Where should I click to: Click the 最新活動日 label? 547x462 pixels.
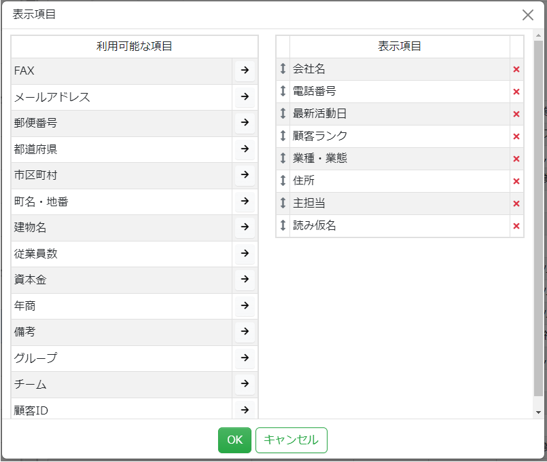point(319,113)
